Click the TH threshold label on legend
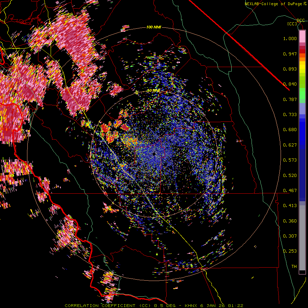308x308 pixels. (294, 267)
